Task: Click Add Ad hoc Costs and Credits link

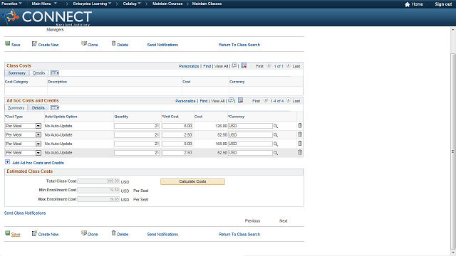Action: [38, 163]
